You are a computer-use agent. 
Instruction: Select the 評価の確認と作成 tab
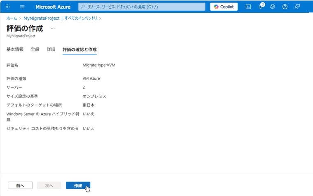pyautogui.click(x=79, y=50)
